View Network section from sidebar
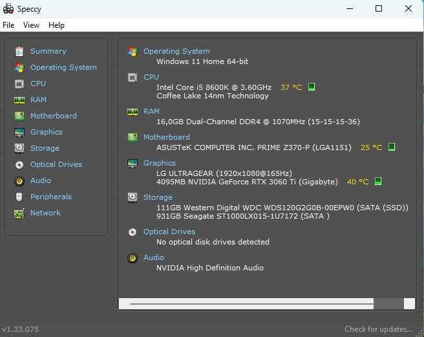This screenshot has width=424, height=337. [45, 213]
